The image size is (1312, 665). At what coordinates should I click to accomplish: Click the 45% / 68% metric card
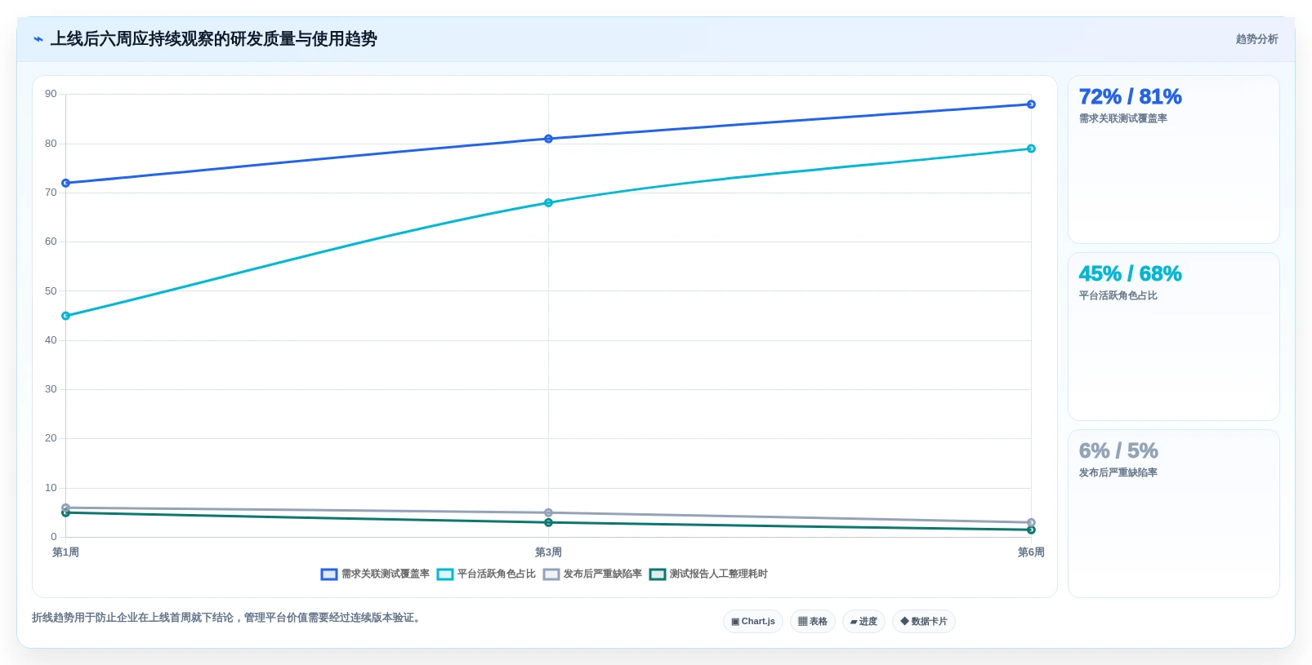[x=1174, y=337]
